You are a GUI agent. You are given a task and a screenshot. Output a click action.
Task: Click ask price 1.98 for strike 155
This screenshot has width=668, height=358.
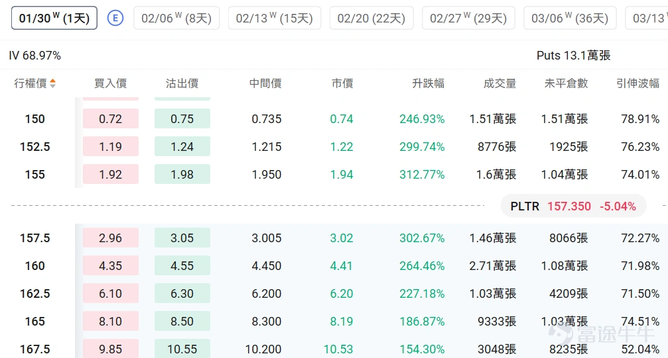pos(182,174)
